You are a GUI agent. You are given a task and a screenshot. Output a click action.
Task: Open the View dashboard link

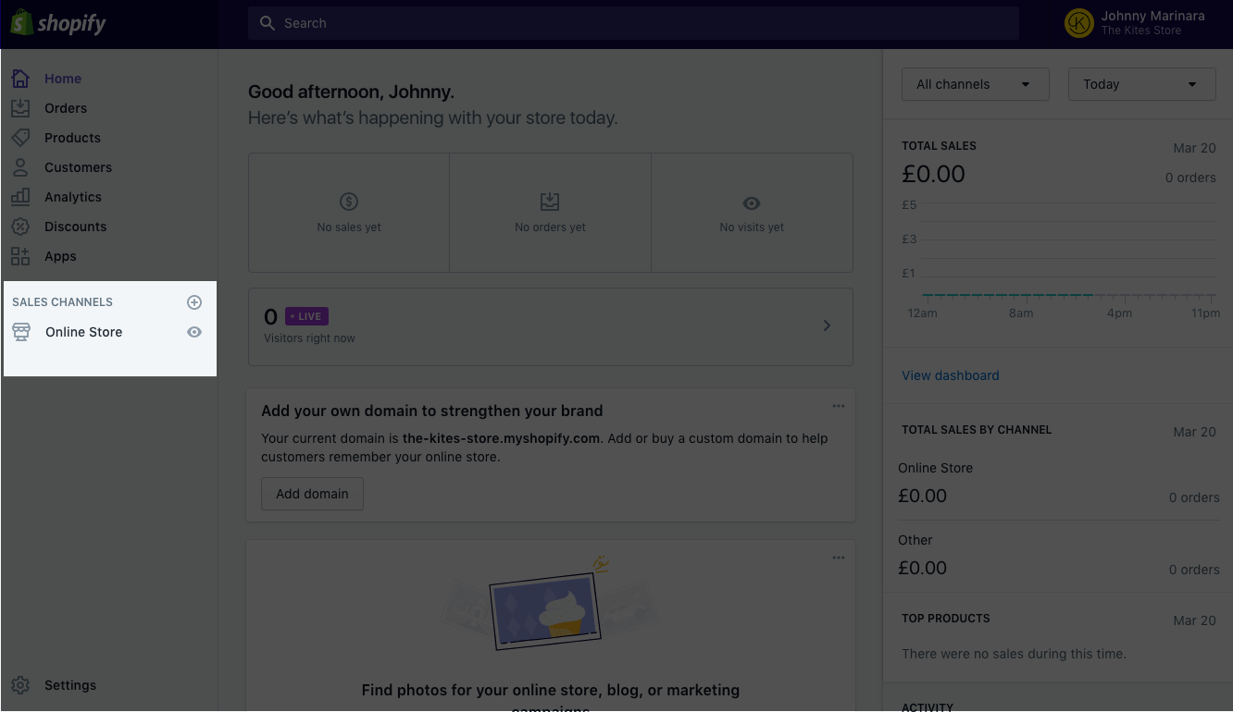pos(950,374)
